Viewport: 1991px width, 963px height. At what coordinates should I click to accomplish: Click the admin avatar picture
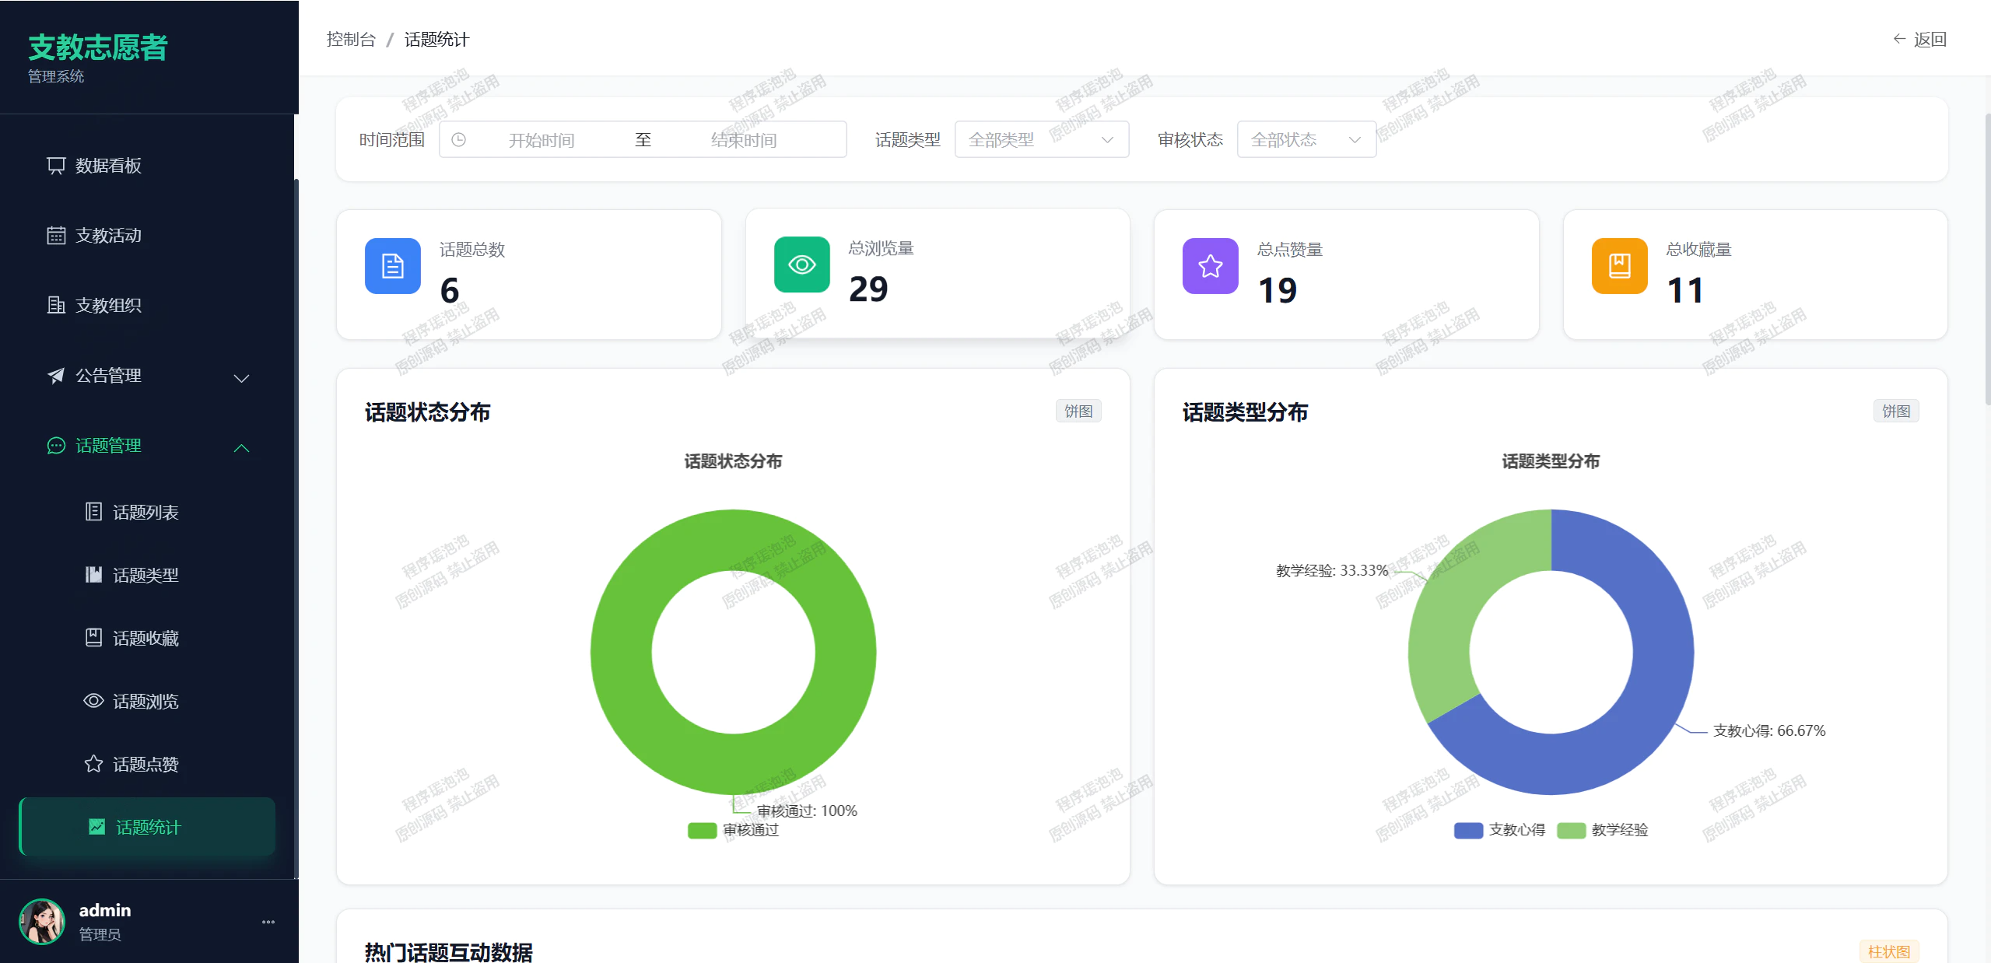click(42, 922)
